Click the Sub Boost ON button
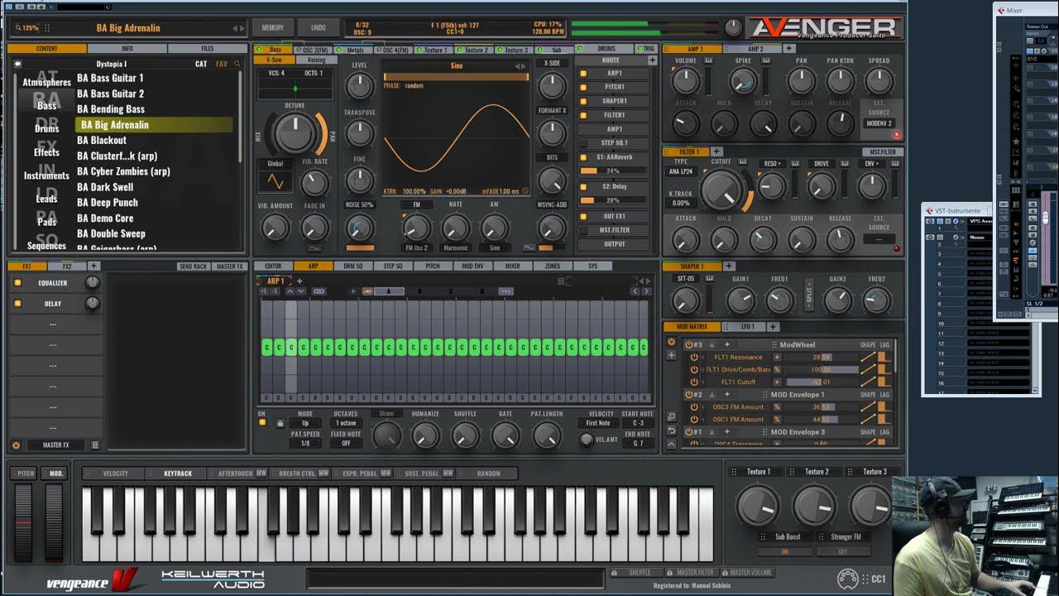 [785, 551]
